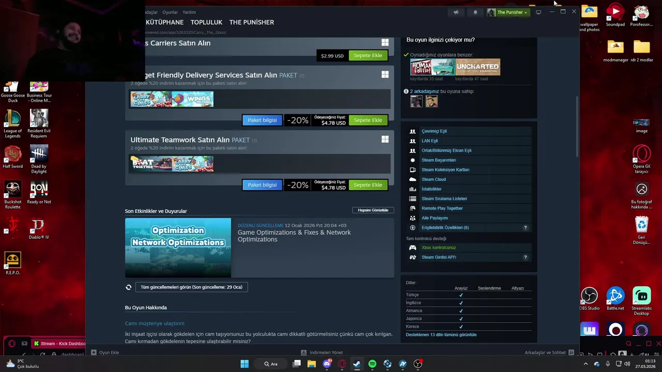Click help mark beside Erişilebilirlik Özellikleri
The height and width of the screenshot is (372, 662).
525,228
